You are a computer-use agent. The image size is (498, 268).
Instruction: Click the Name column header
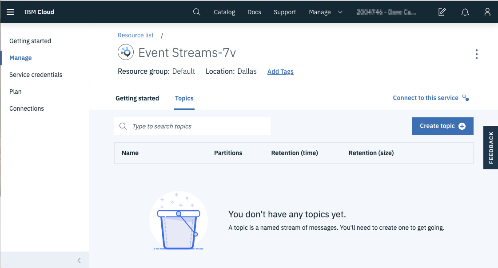(x=130, y=153)
